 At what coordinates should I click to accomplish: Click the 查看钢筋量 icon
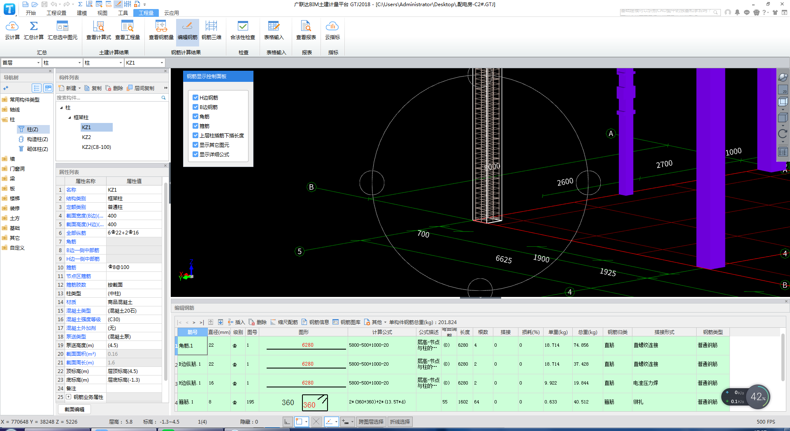(161, 26)
